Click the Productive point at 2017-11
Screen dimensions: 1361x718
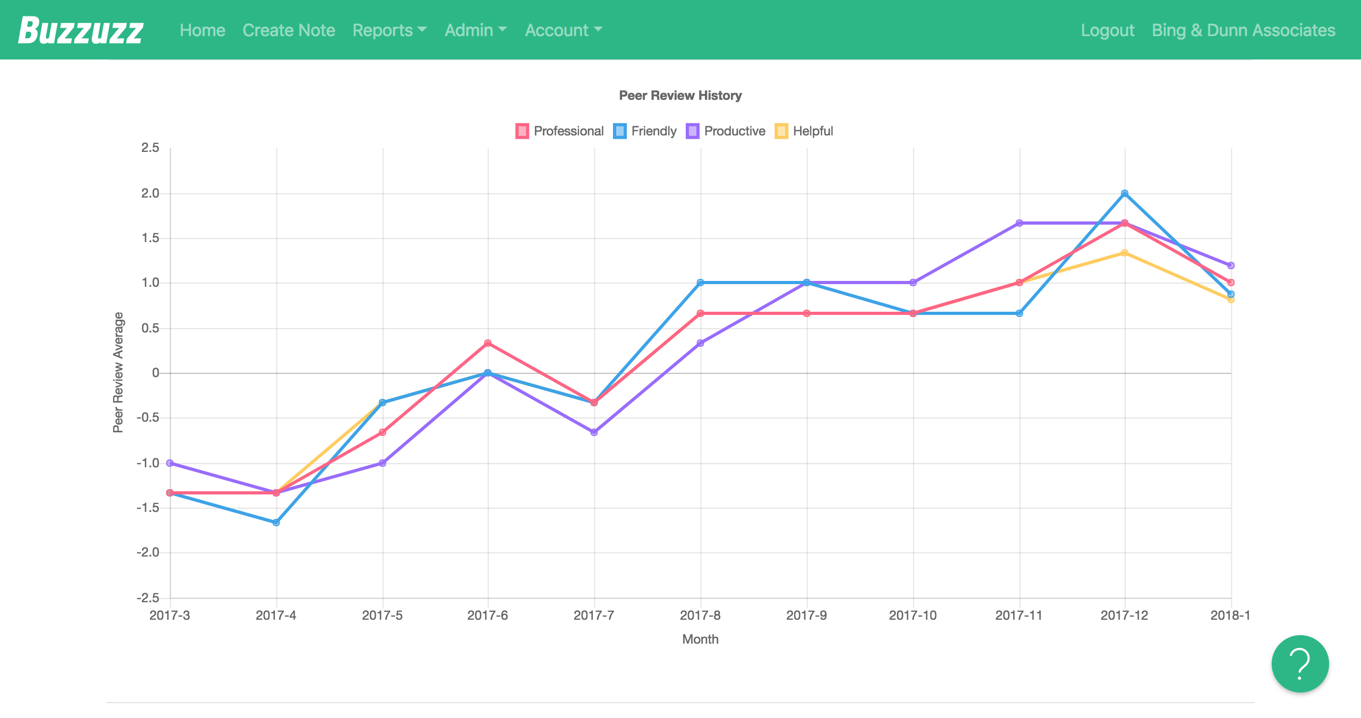point(1019,223)
